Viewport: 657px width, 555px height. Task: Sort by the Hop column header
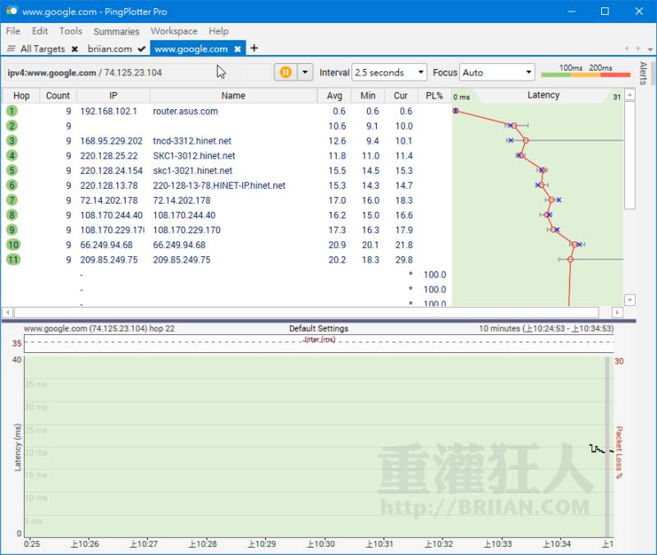tap(21, 95)
